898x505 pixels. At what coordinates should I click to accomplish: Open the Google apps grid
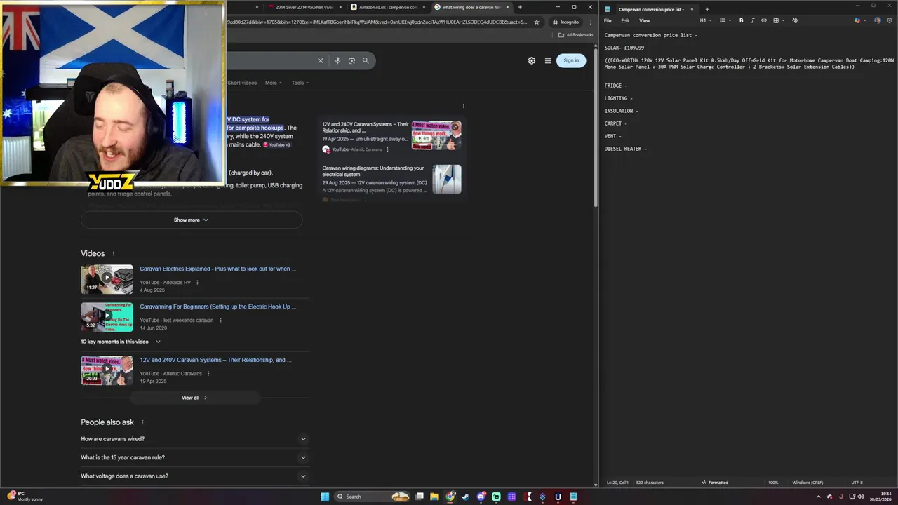[x=548, y=60]
